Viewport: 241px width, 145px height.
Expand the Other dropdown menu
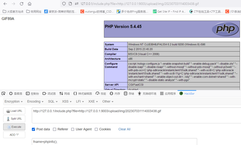[x=108, y=101]
